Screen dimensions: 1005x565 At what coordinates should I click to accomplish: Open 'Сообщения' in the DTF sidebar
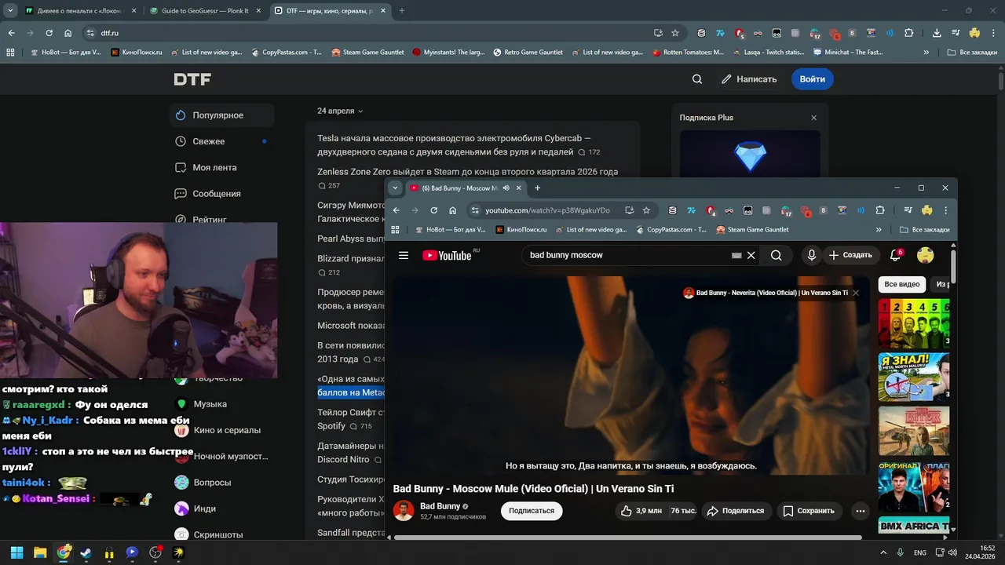[x=222, y=194]
